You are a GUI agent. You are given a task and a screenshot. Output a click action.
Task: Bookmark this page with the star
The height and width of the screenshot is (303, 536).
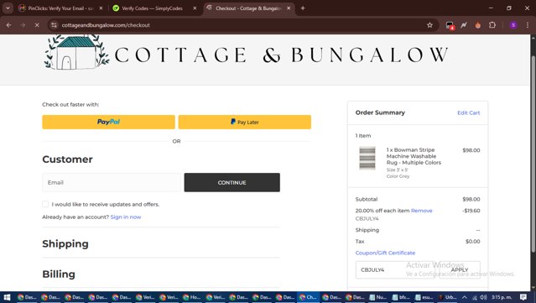[x=429, y=25]
